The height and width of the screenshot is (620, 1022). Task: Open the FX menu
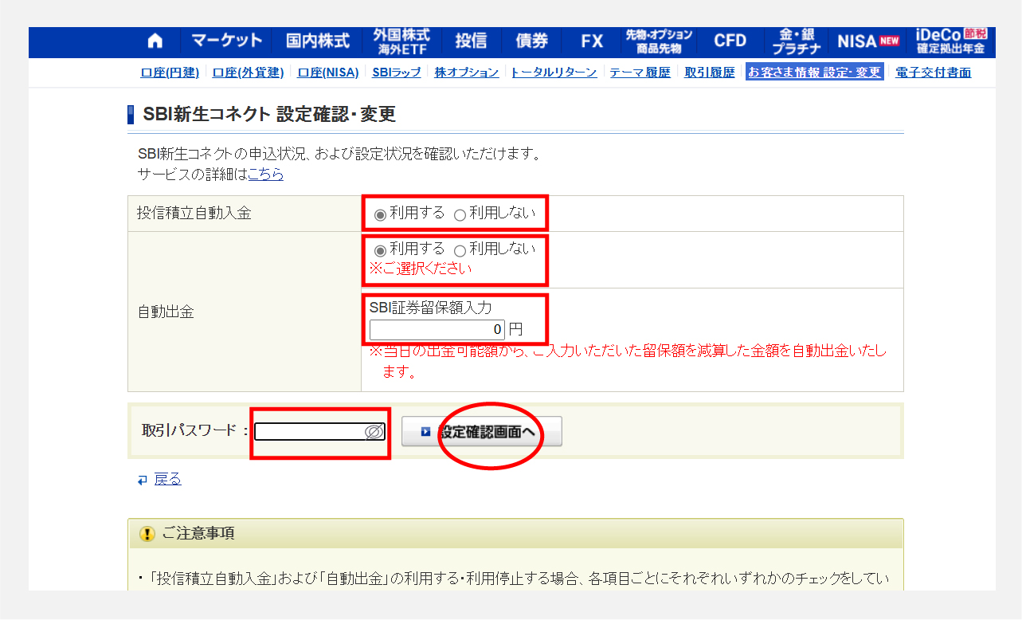tap(592, 41)
